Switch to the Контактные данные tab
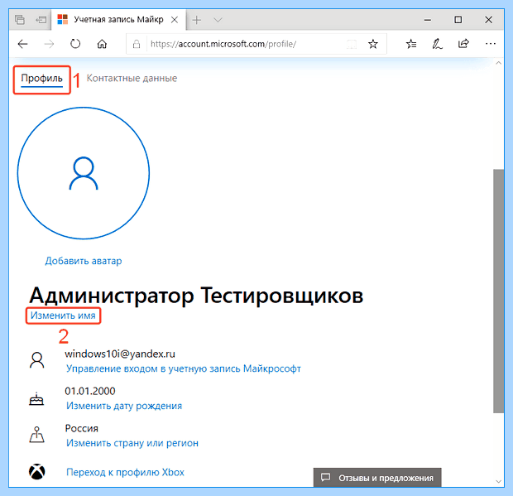The image size is (513, 496). tap(132, 78)
